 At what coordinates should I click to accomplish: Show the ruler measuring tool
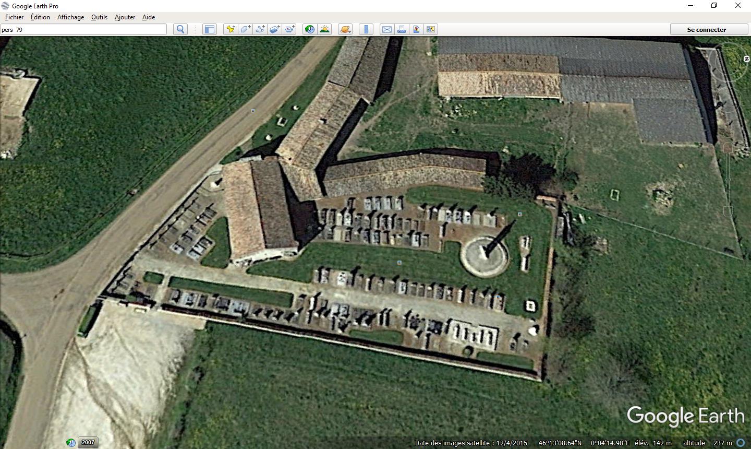pos(366,29)
